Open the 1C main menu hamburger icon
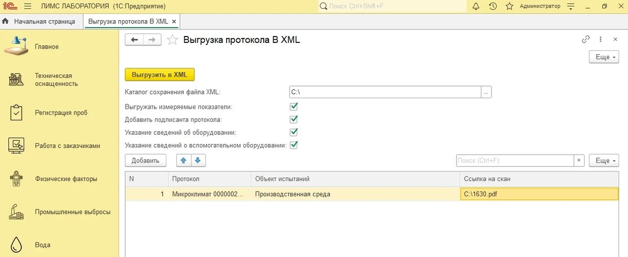This screenshot has width=628, height=257. click(28, 6)
